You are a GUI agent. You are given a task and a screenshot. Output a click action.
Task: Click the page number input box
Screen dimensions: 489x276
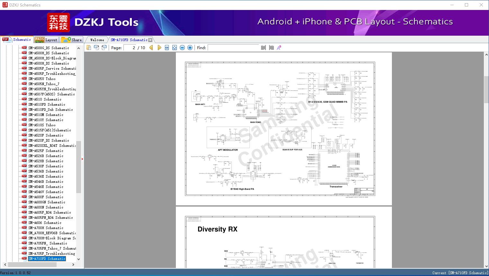(x=130, y=48)
